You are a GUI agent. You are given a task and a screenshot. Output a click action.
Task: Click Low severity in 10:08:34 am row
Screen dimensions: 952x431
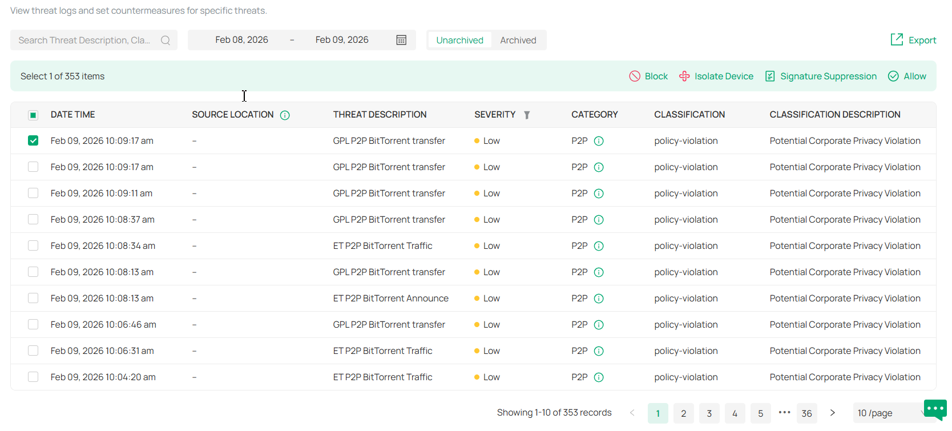(487, 246)
